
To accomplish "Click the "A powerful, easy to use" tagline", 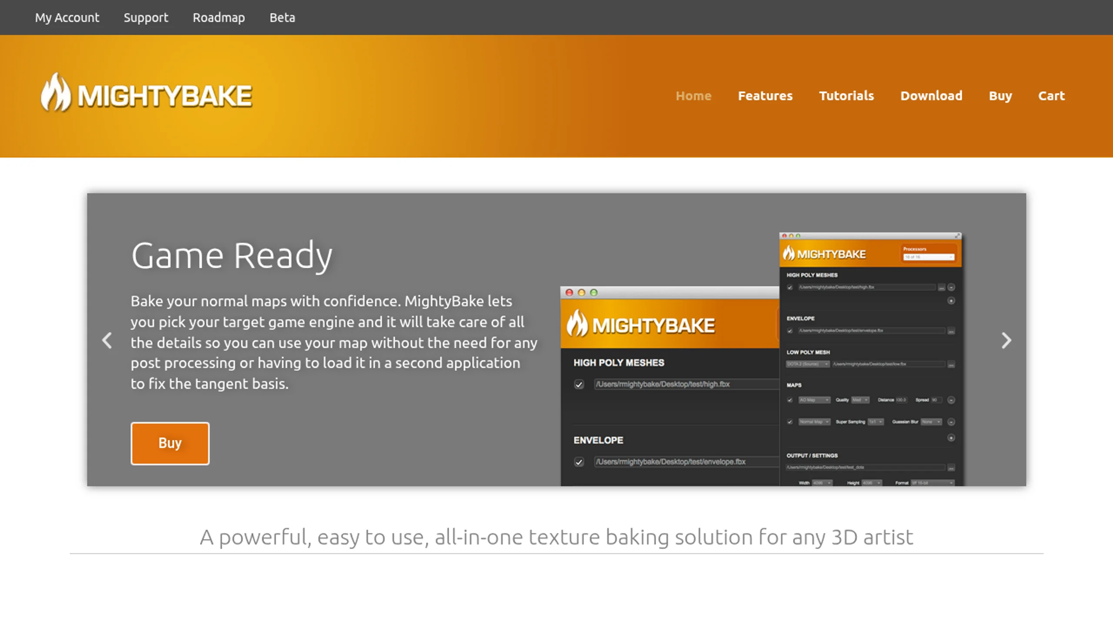I will [x=556, y=537].
